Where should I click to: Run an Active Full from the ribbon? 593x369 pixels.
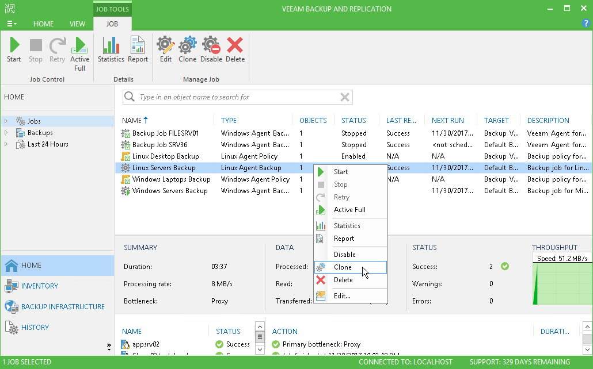pos(79,54)
